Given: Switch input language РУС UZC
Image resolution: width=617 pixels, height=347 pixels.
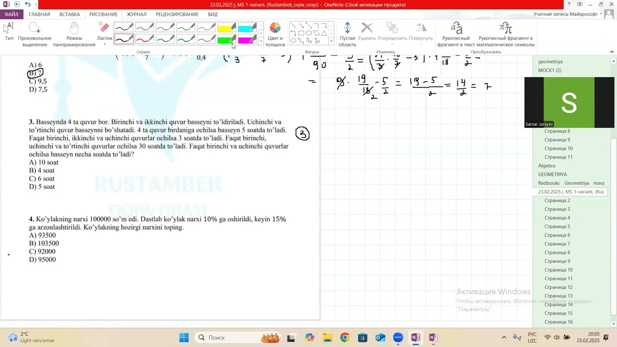Looking at the screenshot, I should (532, 337).
